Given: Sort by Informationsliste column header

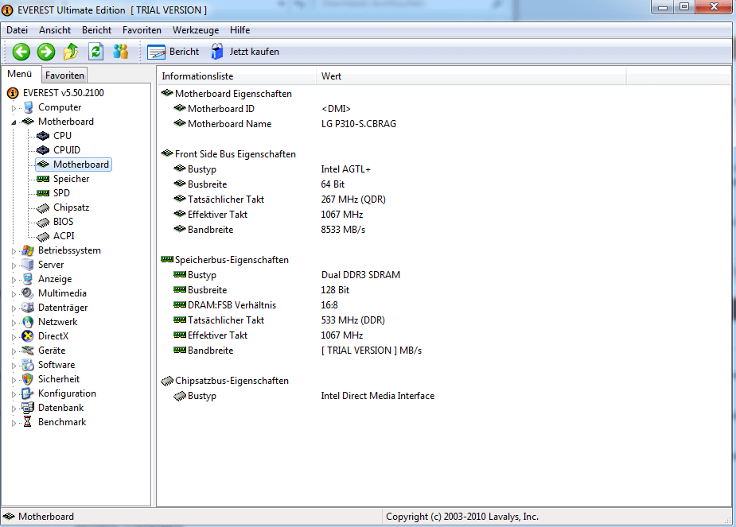Looking at the screenshot, I should click(236, 76).
